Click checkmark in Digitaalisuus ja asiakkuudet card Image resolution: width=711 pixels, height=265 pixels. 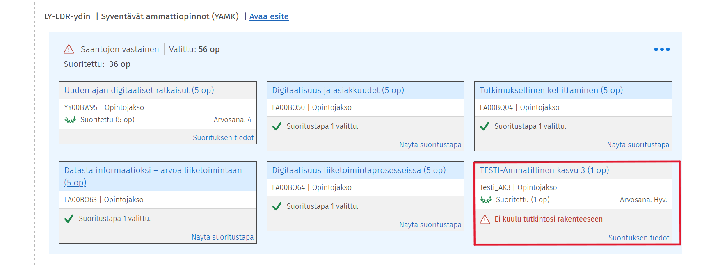point(277,126)
